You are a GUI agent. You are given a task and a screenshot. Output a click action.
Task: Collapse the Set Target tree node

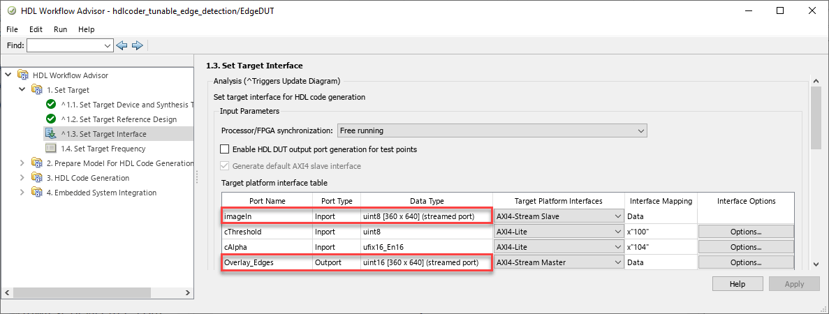[22, 90]
